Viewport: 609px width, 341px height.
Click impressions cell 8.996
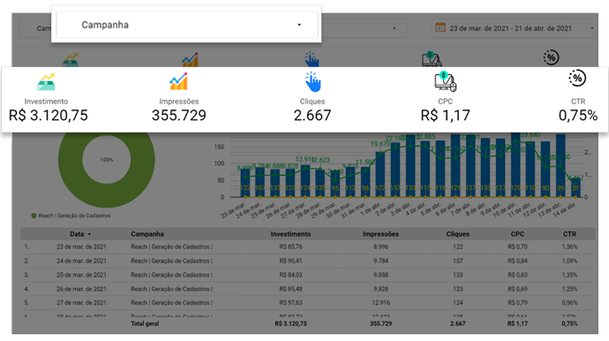380,246
